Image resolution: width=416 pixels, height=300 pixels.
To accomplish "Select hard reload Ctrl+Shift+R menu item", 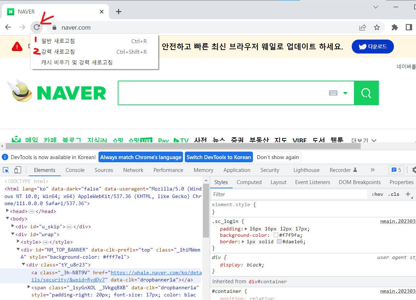I will pyautogui.click(x=95, y=52).
